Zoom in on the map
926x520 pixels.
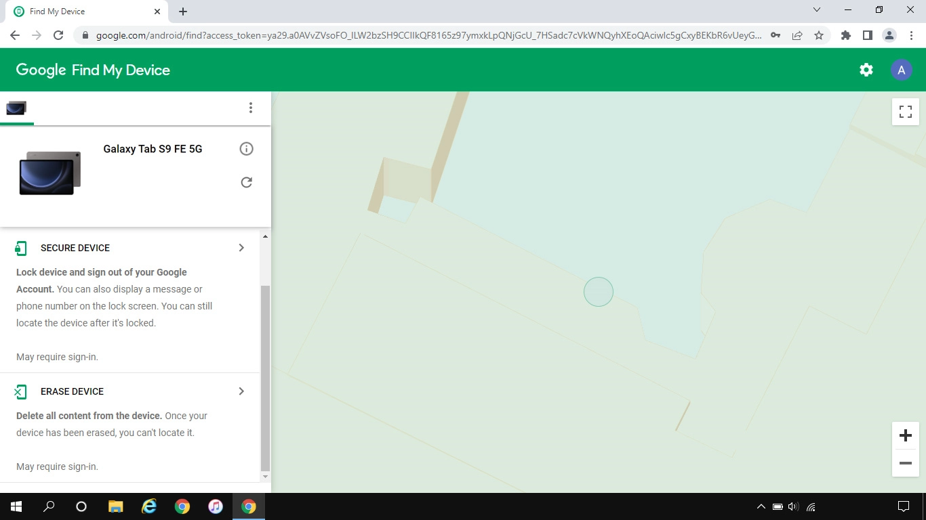[905, 435]
